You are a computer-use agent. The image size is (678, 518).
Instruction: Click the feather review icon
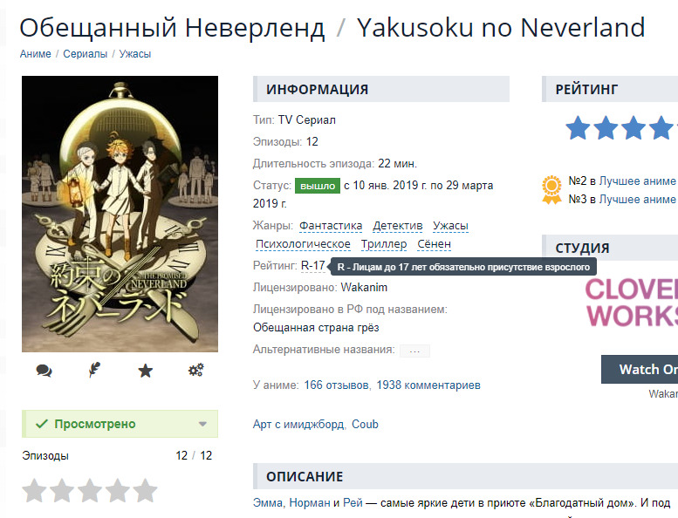pyautogui.click(x=94, y=371)
